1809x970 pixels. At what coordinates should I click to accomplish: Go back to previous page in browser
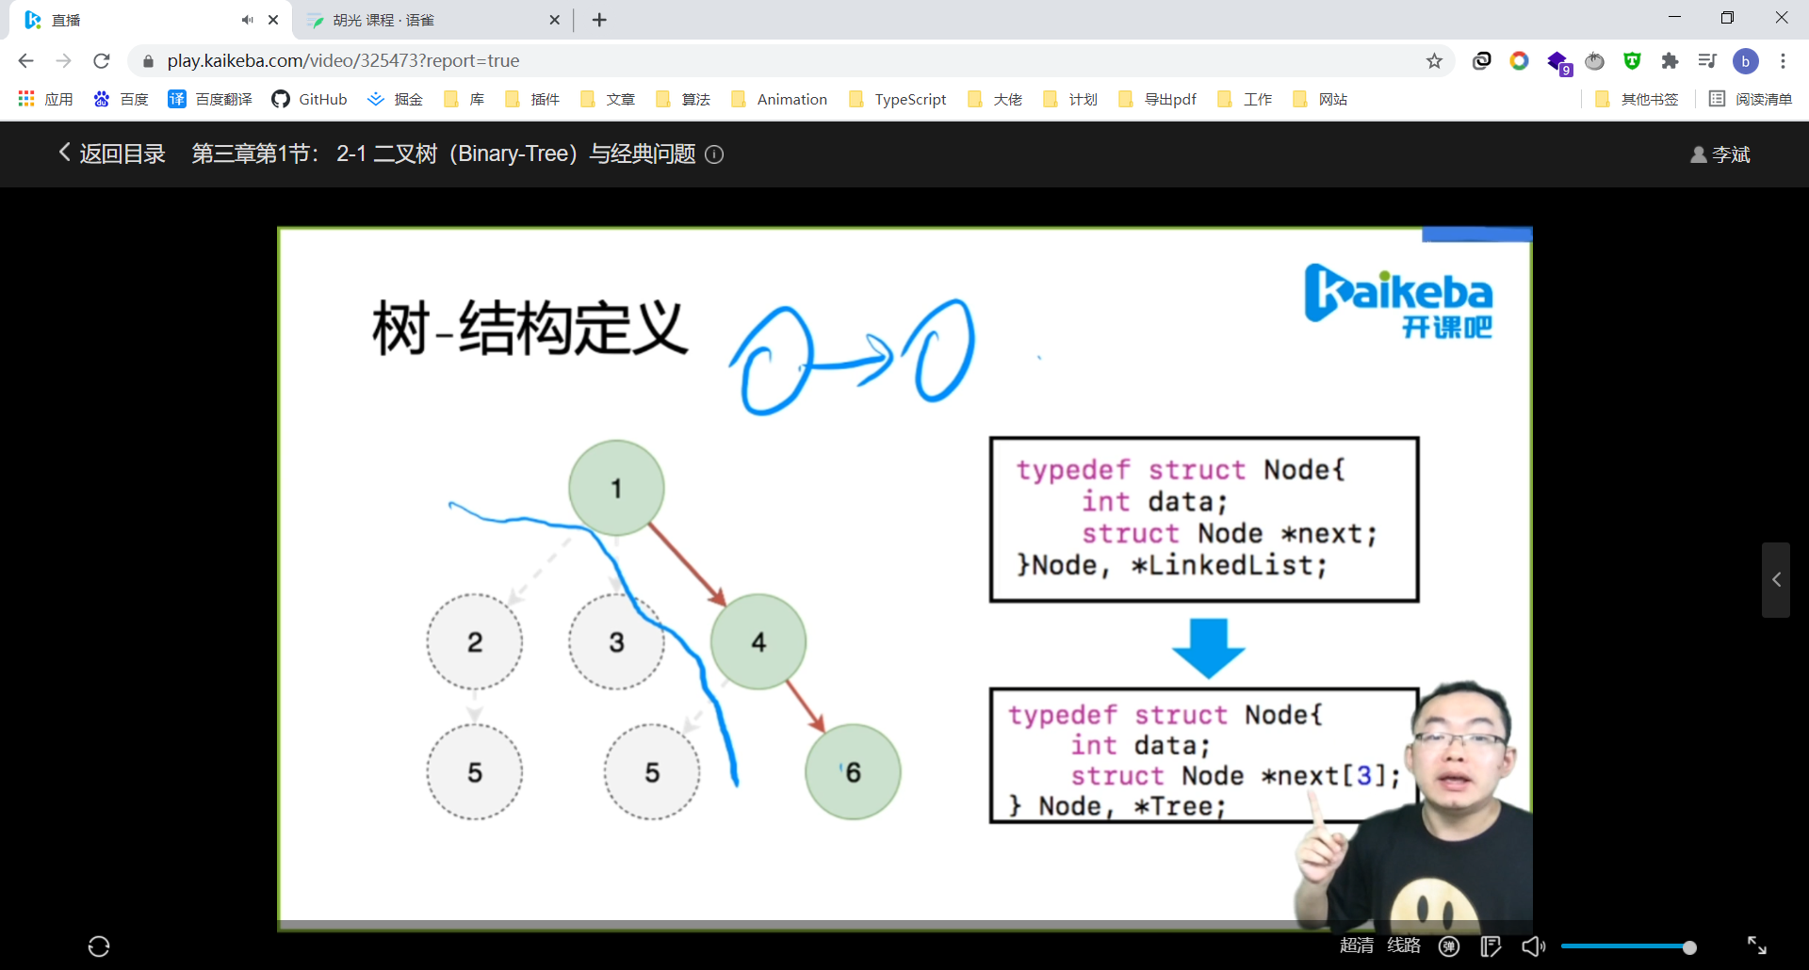pyautogui.click(x=25, y=61)
